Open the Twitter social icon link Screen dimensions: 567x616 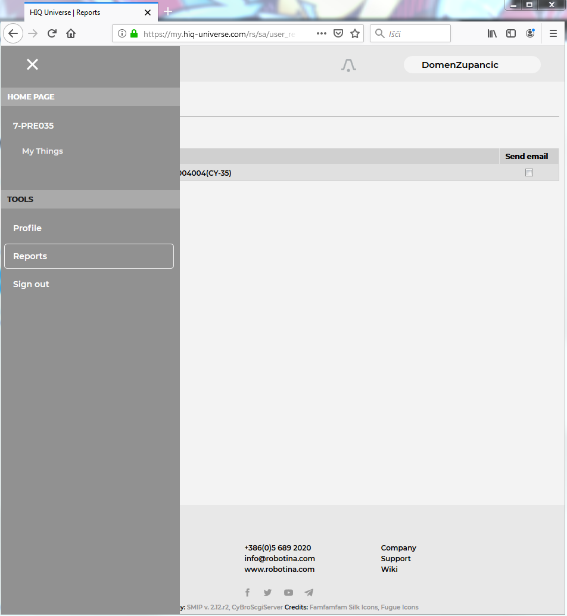click(x=267, y=592)
